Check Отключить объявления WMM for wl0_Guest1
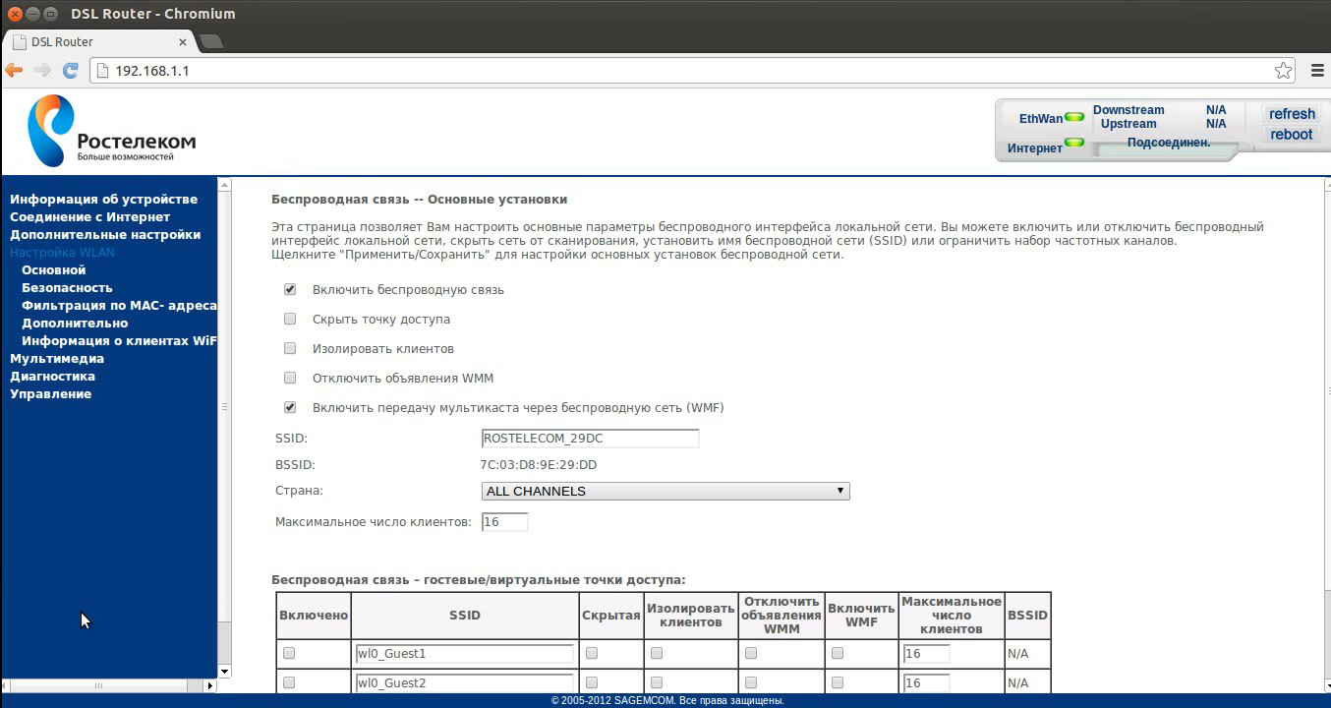 pyautogui.click(x=751, y=653)
